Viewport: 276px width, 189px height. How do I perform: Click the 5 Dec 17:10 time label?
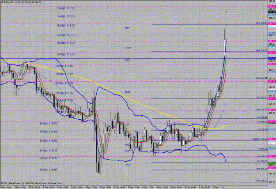134,187
